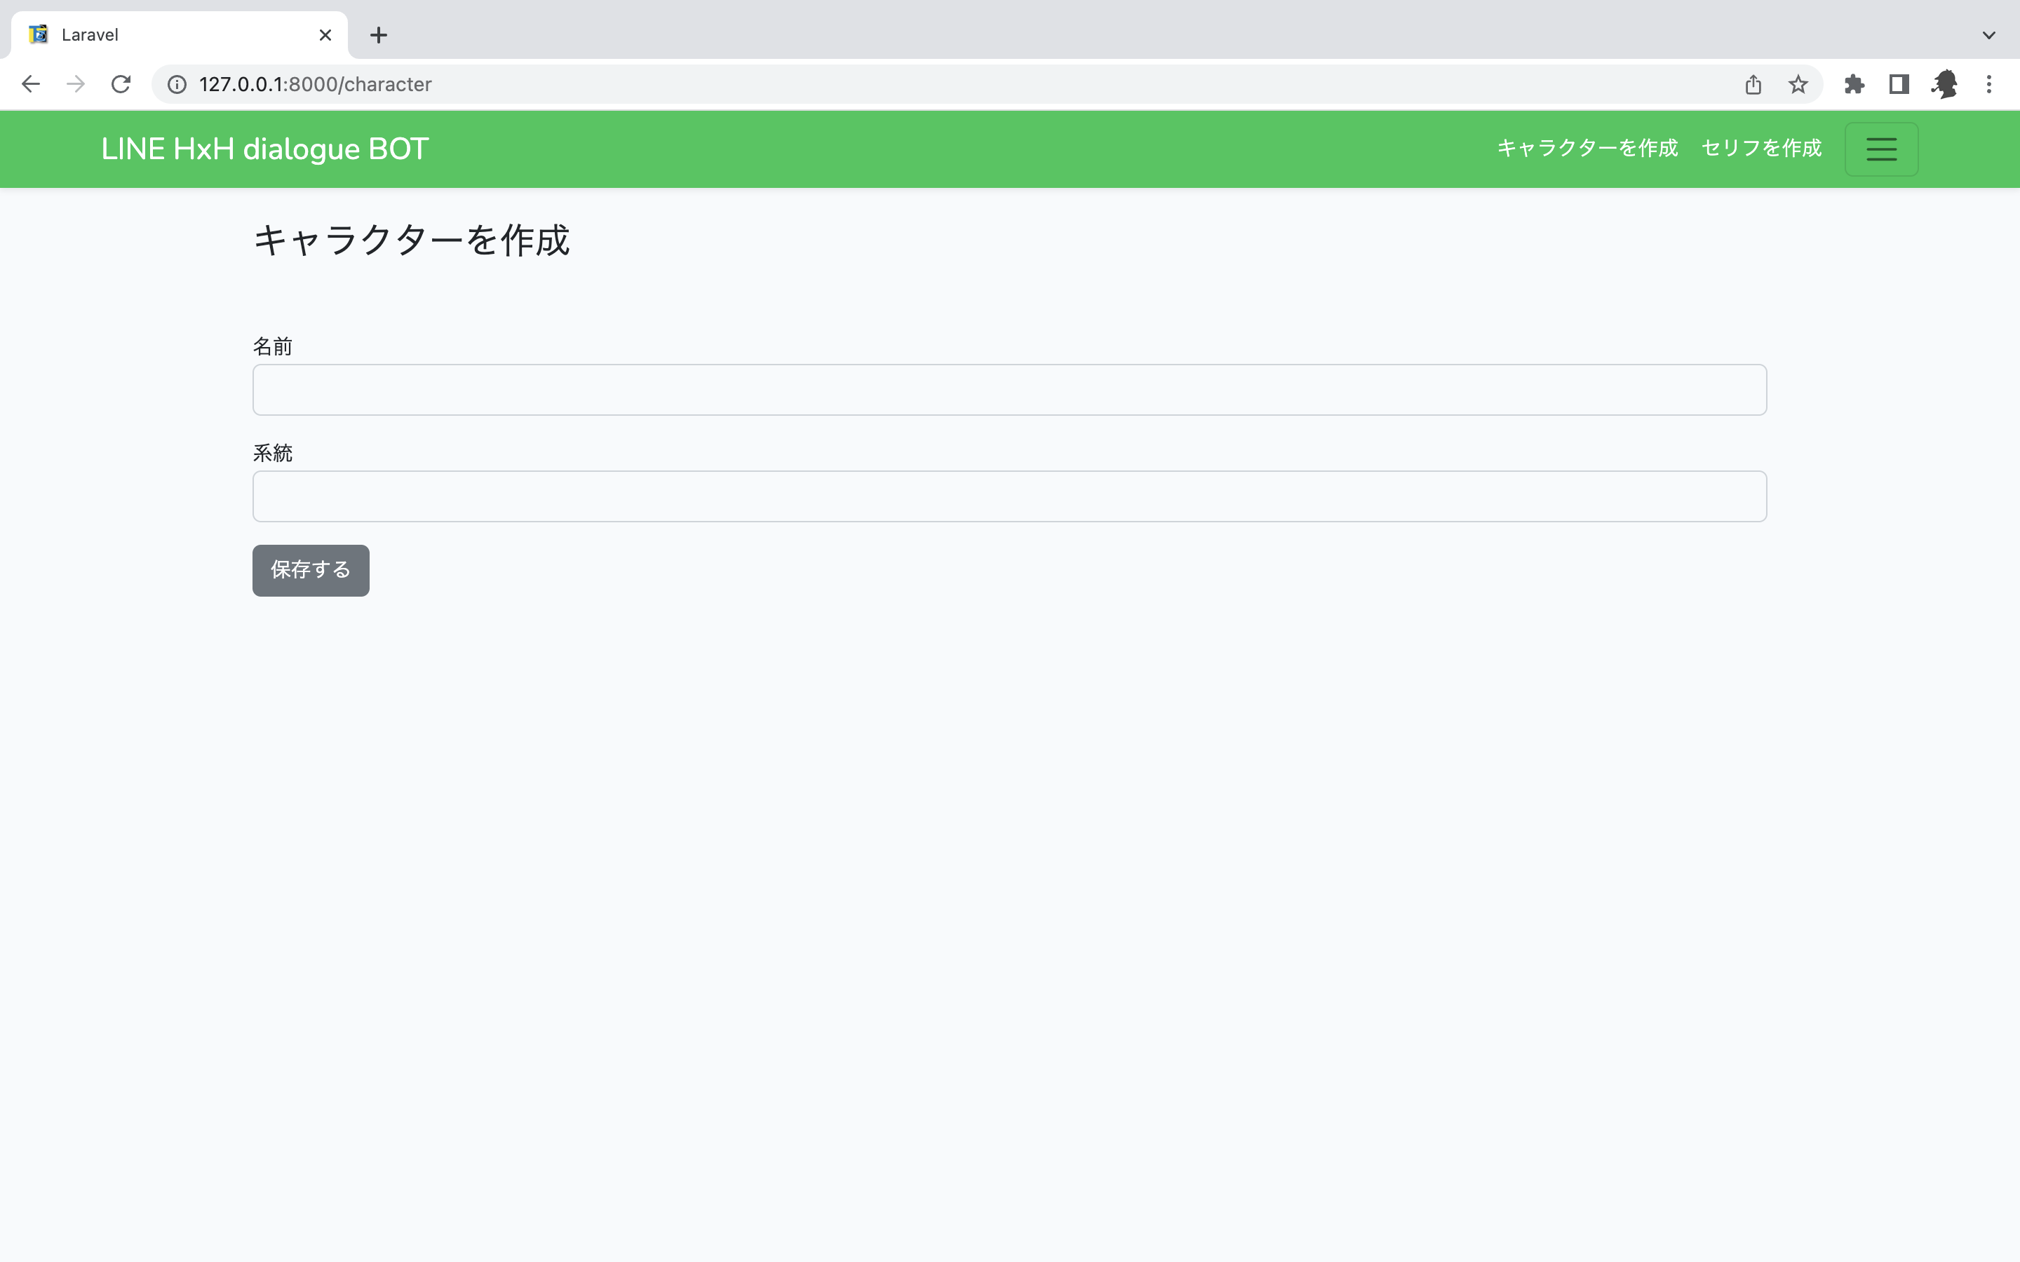The image size is (2020, 1262).
Task: Open Chrome's three-dot menu
Action: (x=1991, y=83)
